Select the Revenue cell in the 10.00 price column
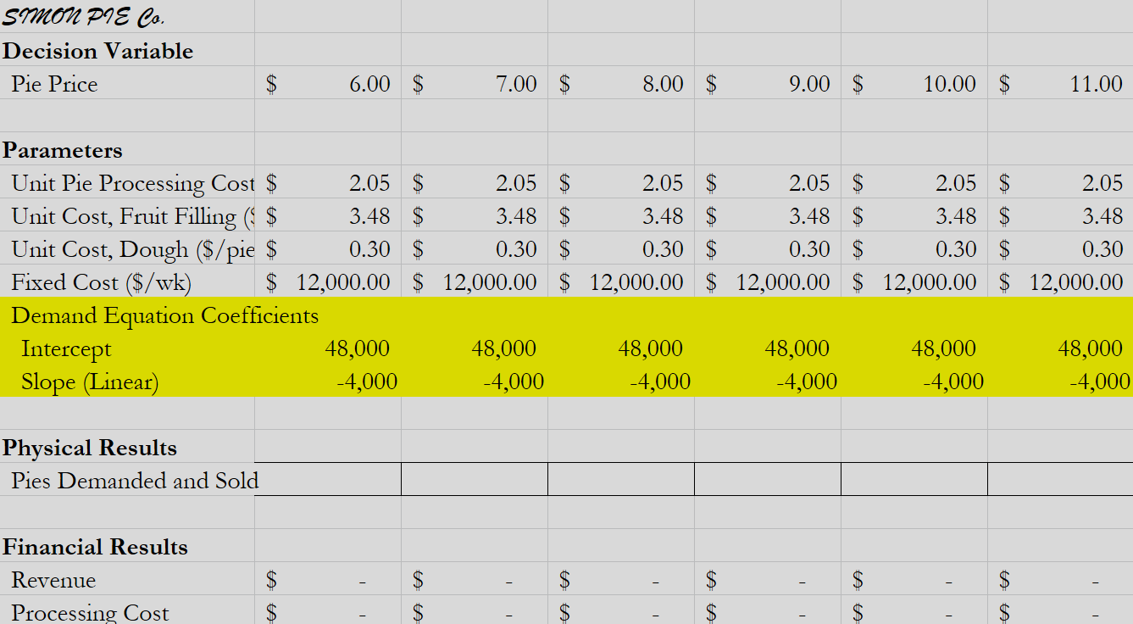The image size is (1133, 624). point(914,580)
